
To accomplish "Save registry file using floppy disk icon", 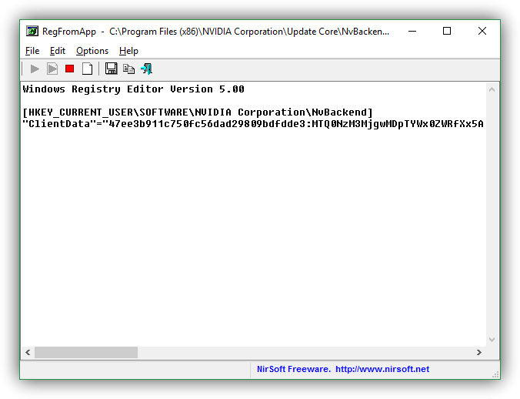I will [111, 69].
